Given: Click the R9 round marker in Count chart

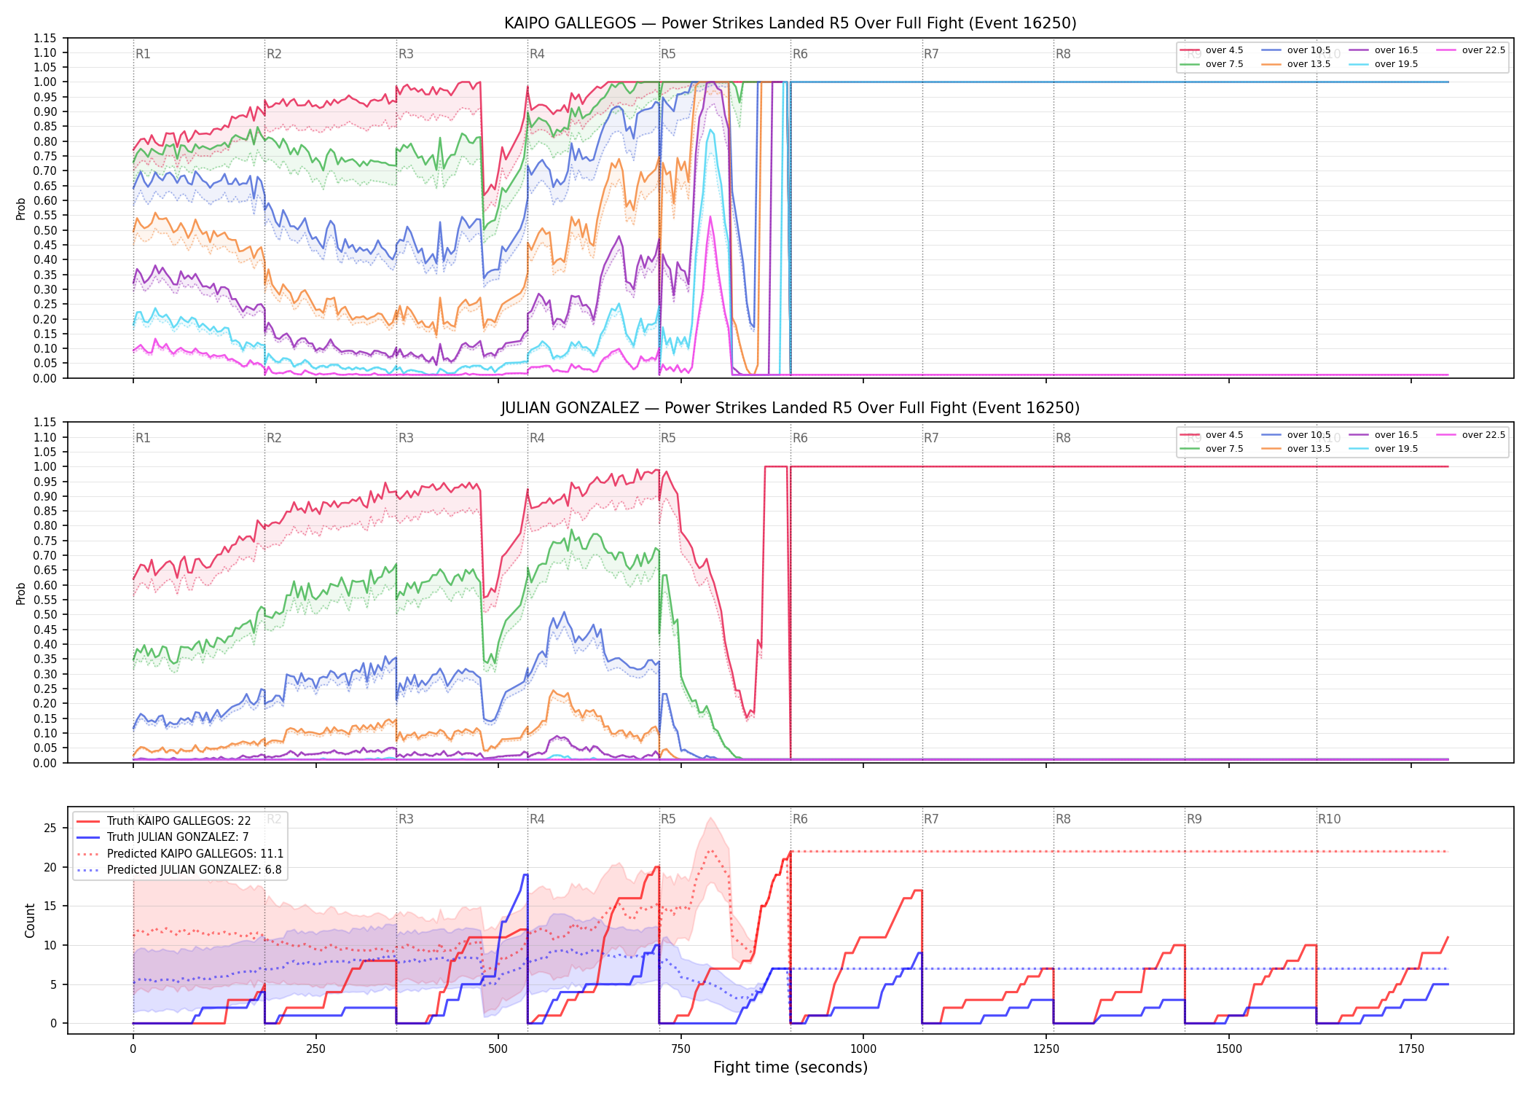Looking at the screenshot, I should [1194, 819].
